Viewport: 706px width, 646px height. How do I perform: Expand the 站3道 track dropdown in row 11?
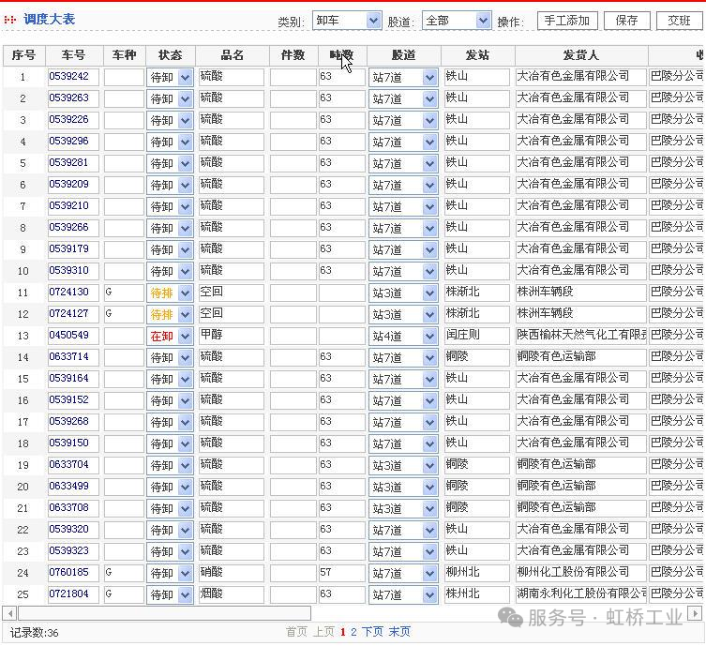click(x=403, y=293)
